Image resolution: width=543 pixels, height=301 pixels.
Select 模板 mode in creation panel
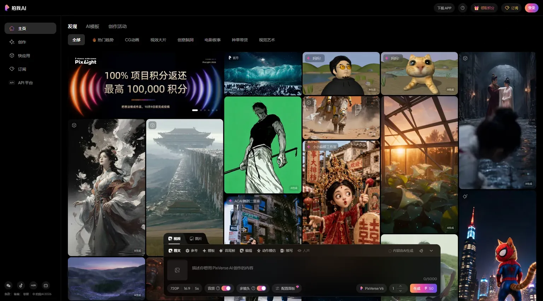(x=209, y=250)
